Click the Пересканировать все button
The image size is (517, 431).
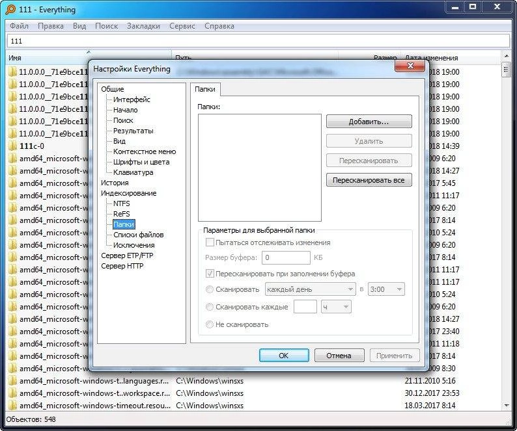pos(369,180)
